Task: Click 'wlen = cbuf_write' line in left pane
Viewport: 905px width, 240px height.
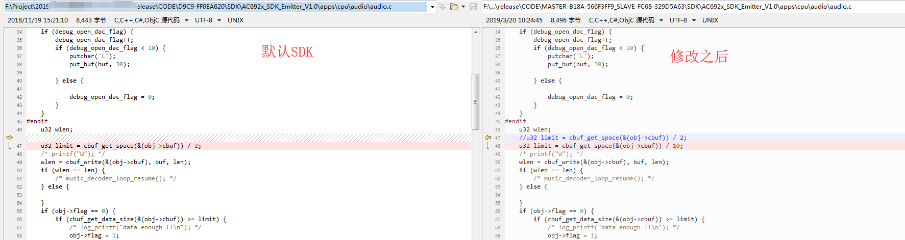Action: [x=116, y=162]
